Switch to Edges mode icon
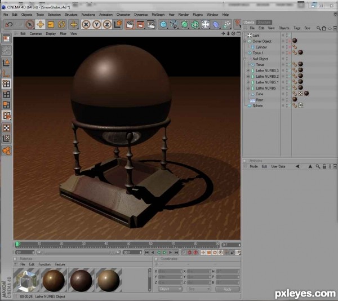338x301 pixels. tap(6, 94)
